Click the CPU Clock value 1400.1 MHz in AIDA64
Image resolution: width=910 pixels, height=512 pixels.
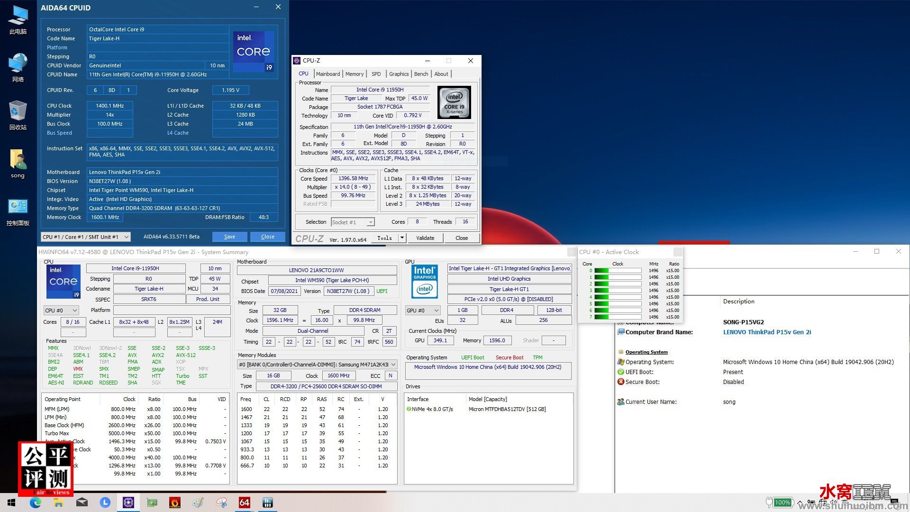point(110,106)
